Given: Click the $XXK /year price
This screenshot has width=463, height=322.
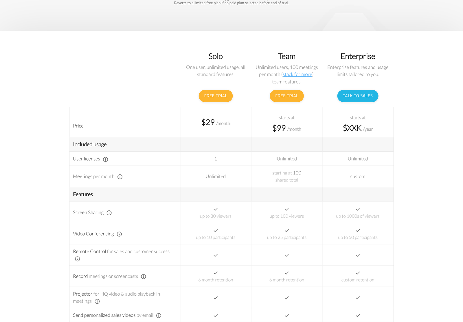Looking at the screenshot, I should [358, 128].
